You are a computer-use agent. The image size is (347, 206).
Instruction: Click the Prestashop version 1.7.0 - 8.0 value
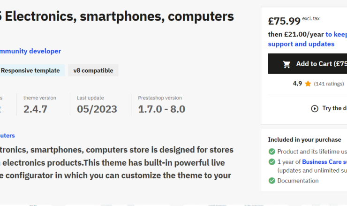[x=161, y=109]
